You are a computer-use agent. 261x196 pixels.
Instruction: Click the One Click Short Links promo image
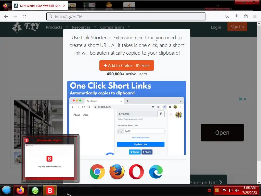[127, 118]
